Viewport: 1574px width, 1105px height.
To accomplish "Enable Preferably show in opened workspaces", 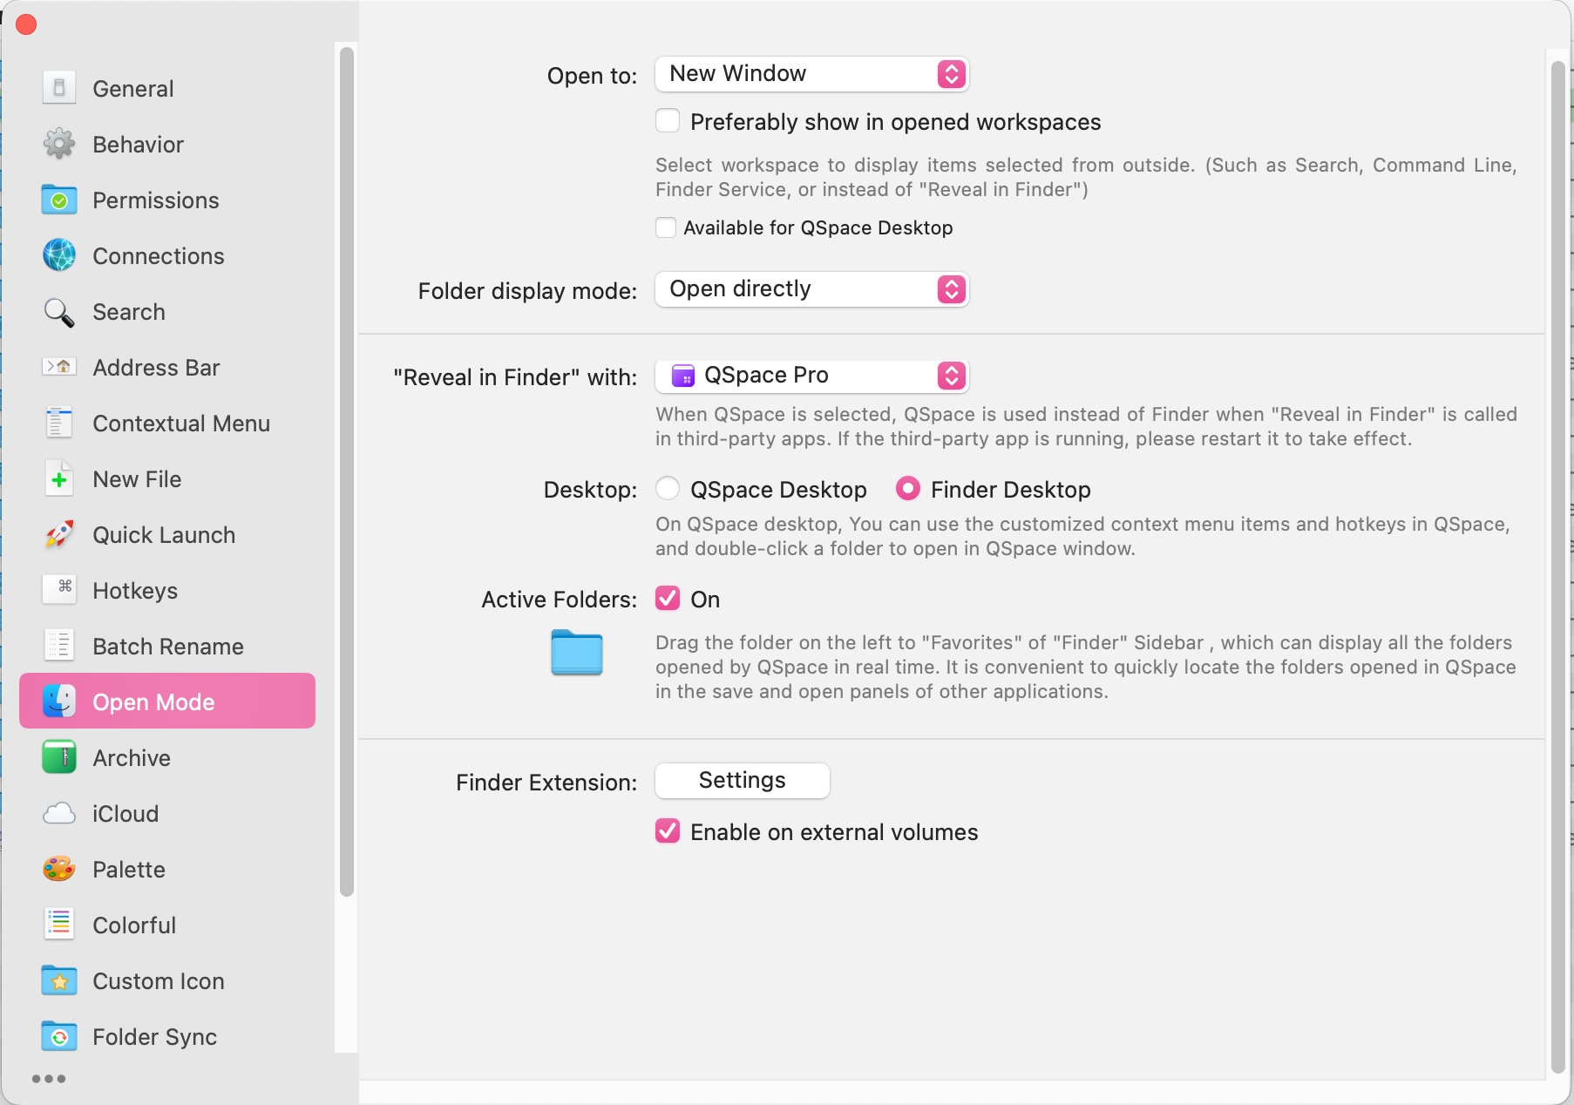I will (x=668, y=121).
